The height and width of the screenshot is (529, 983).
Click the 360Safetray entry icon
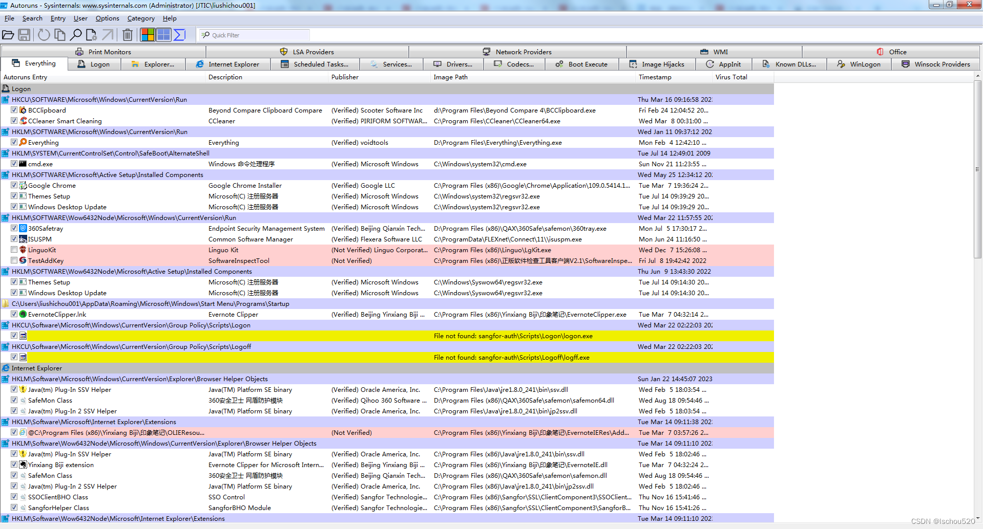(23, 228)
